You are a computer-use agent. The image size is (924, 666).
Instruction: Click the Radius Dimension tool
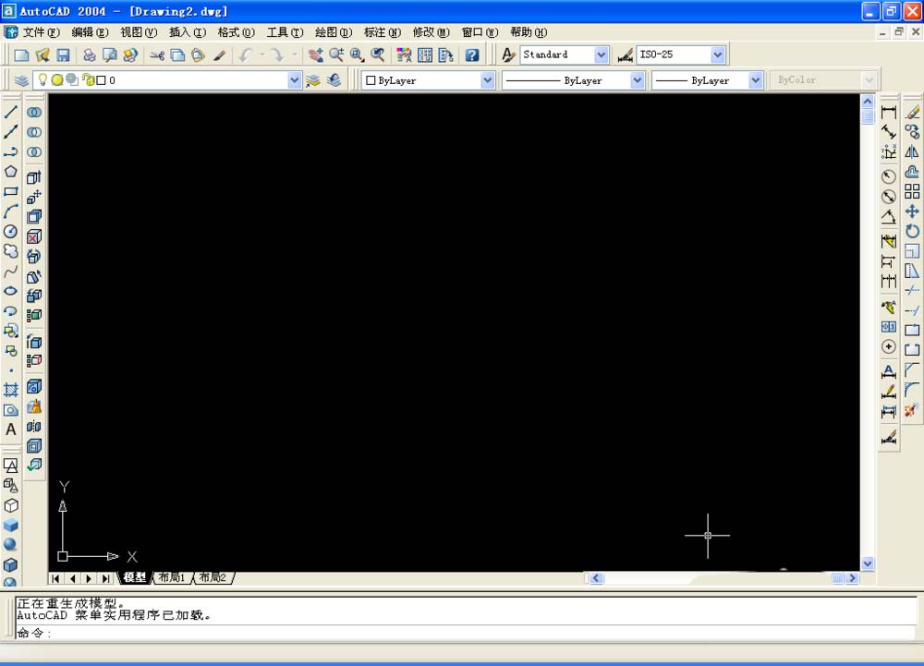(x=889, y=176)
